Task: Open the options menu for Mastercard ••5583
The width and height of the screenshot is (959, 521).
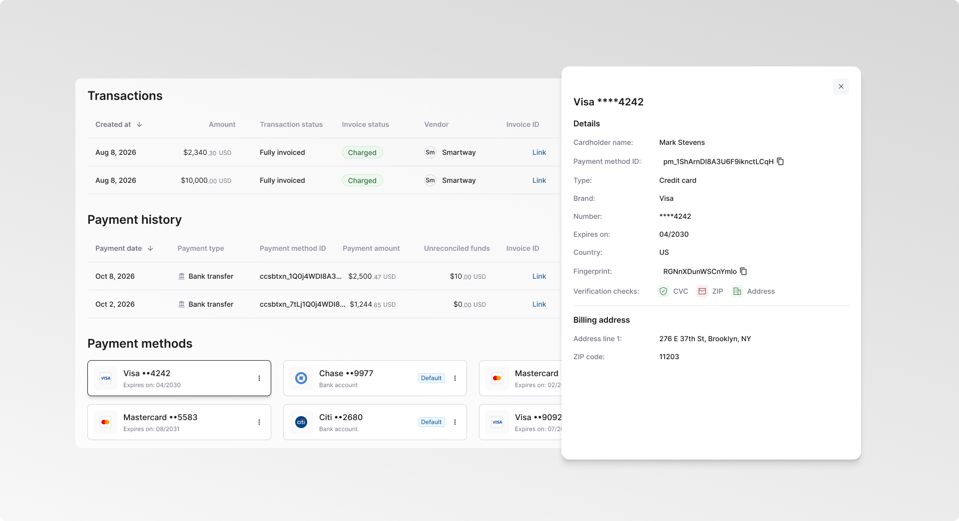Action: 259,422
